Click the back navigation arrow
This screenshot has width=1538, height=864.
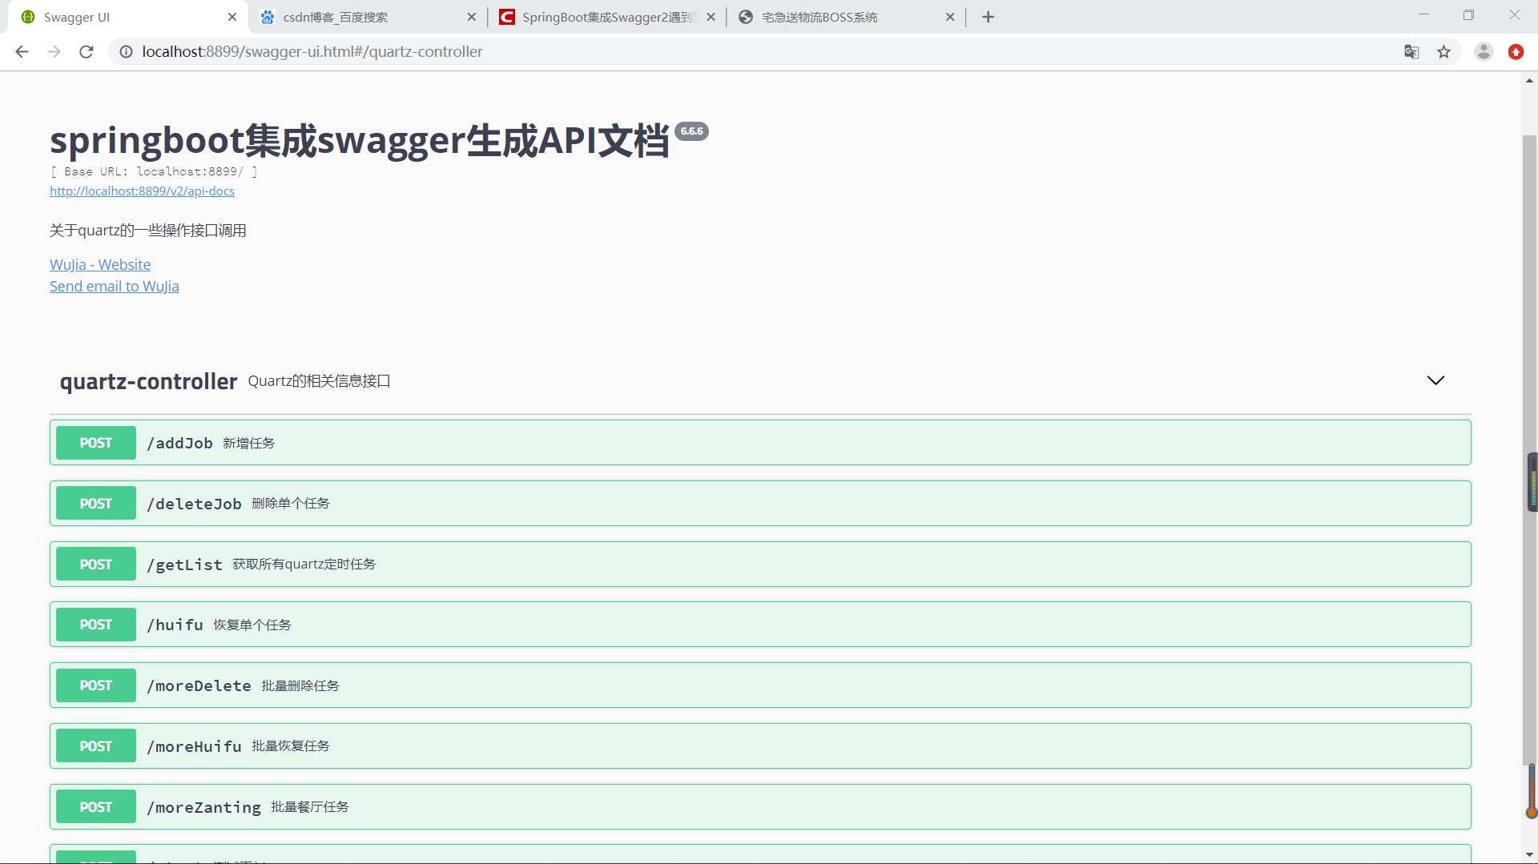21,51
